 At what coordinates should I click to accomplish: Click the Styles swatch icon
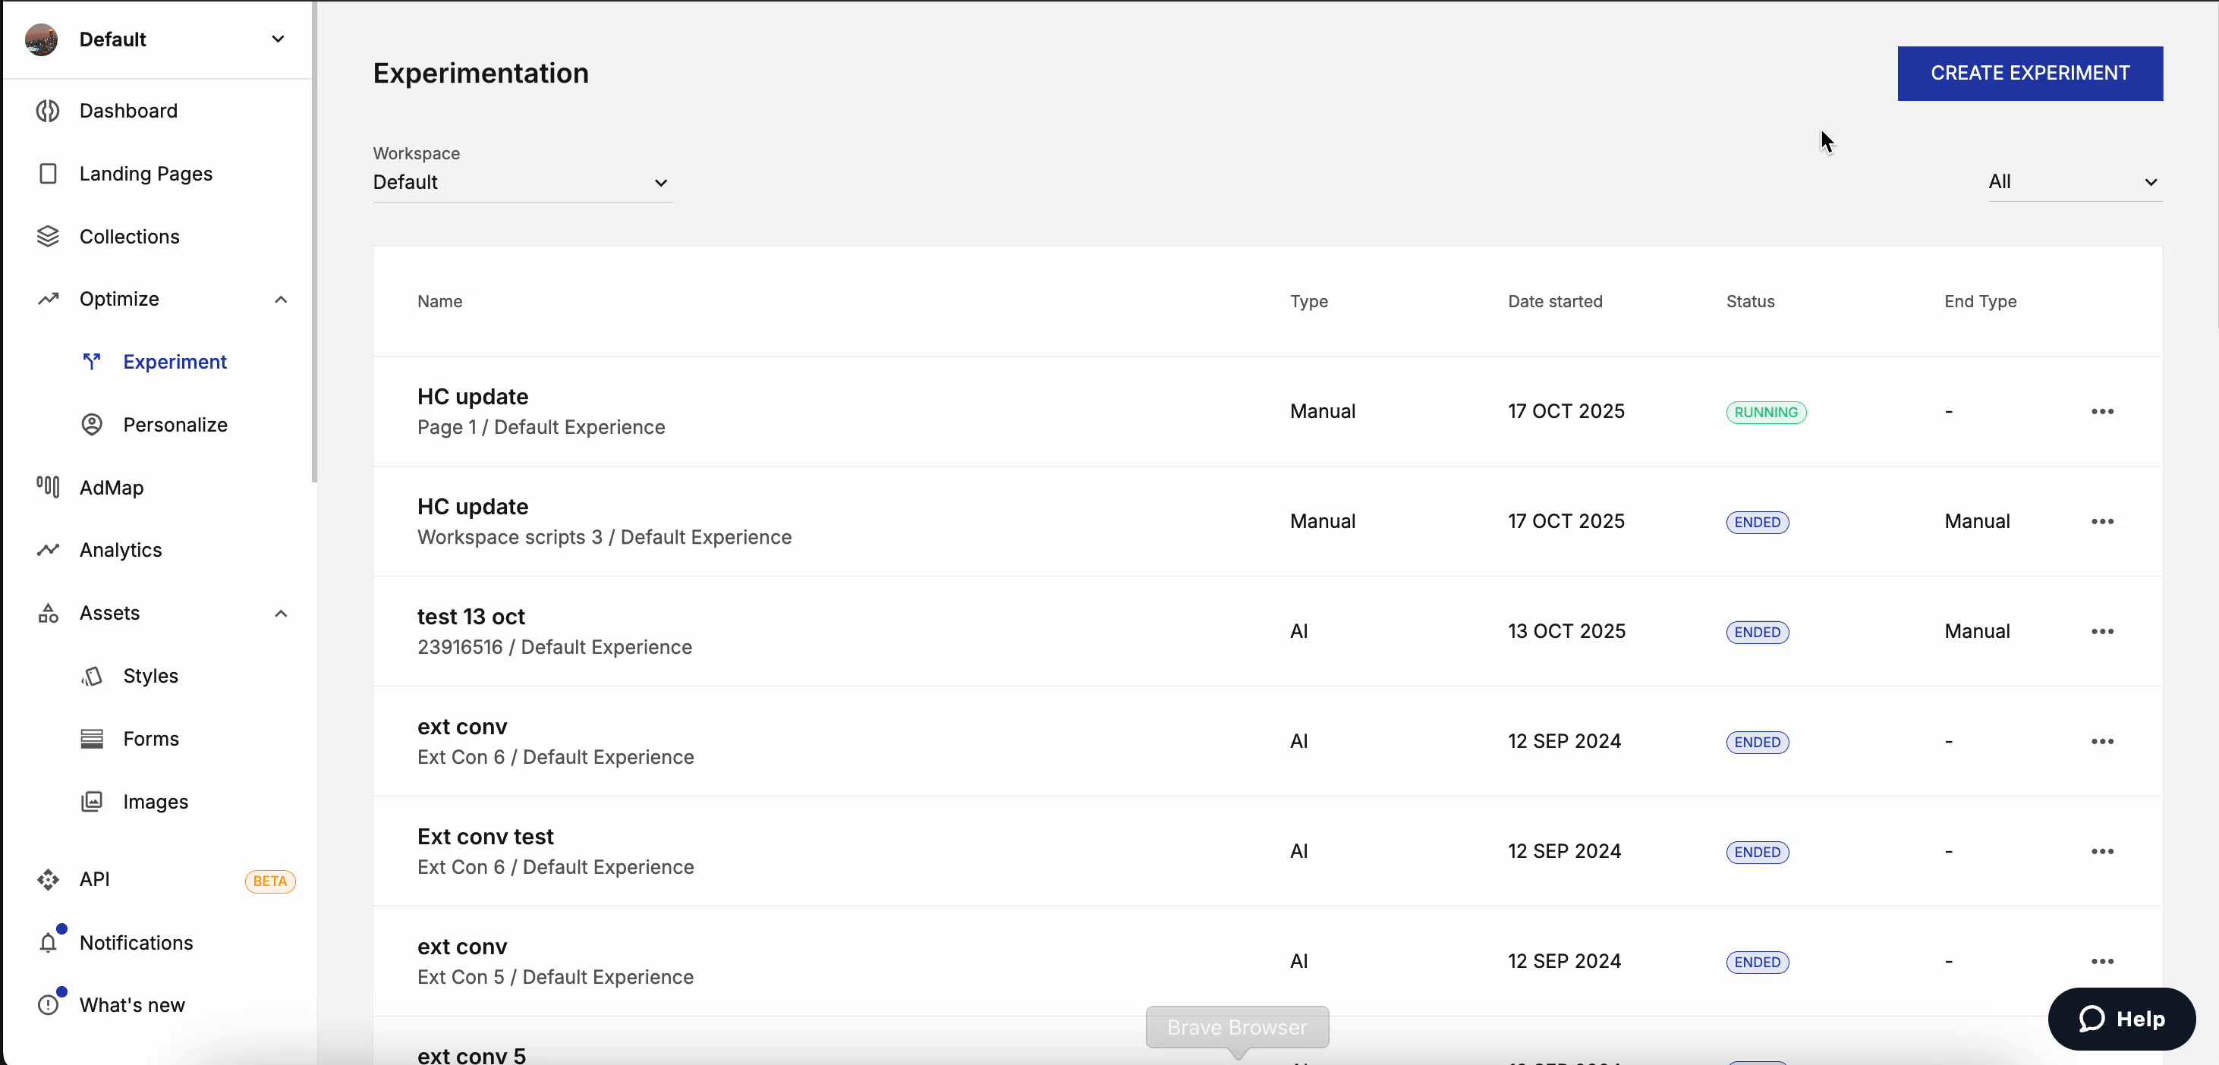point(92,676)
